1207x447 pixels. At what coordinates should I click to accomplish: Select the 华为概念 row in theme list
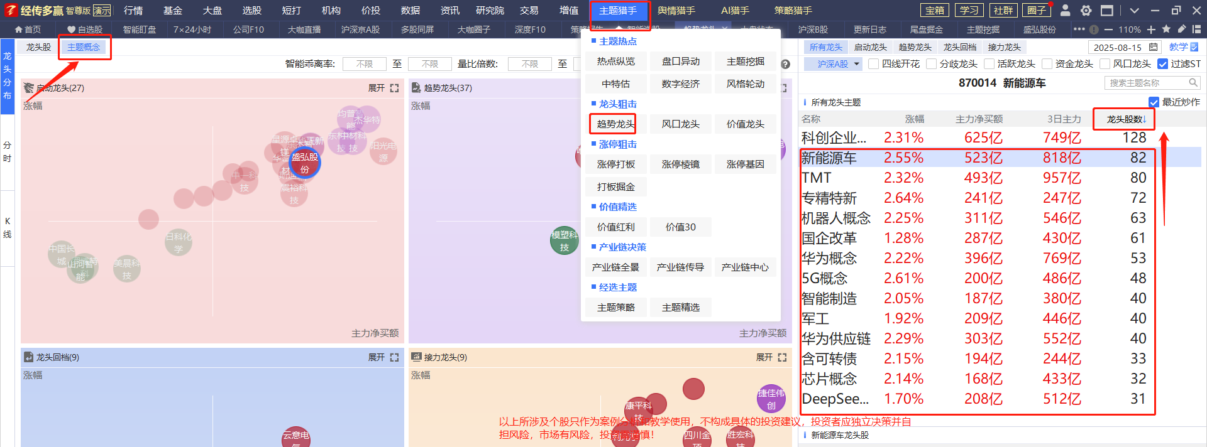[1000, 258]
